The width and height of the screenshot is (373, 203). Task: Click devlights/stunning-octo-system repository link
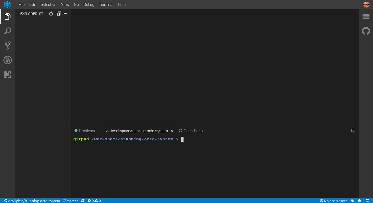(x=32, y=201)
